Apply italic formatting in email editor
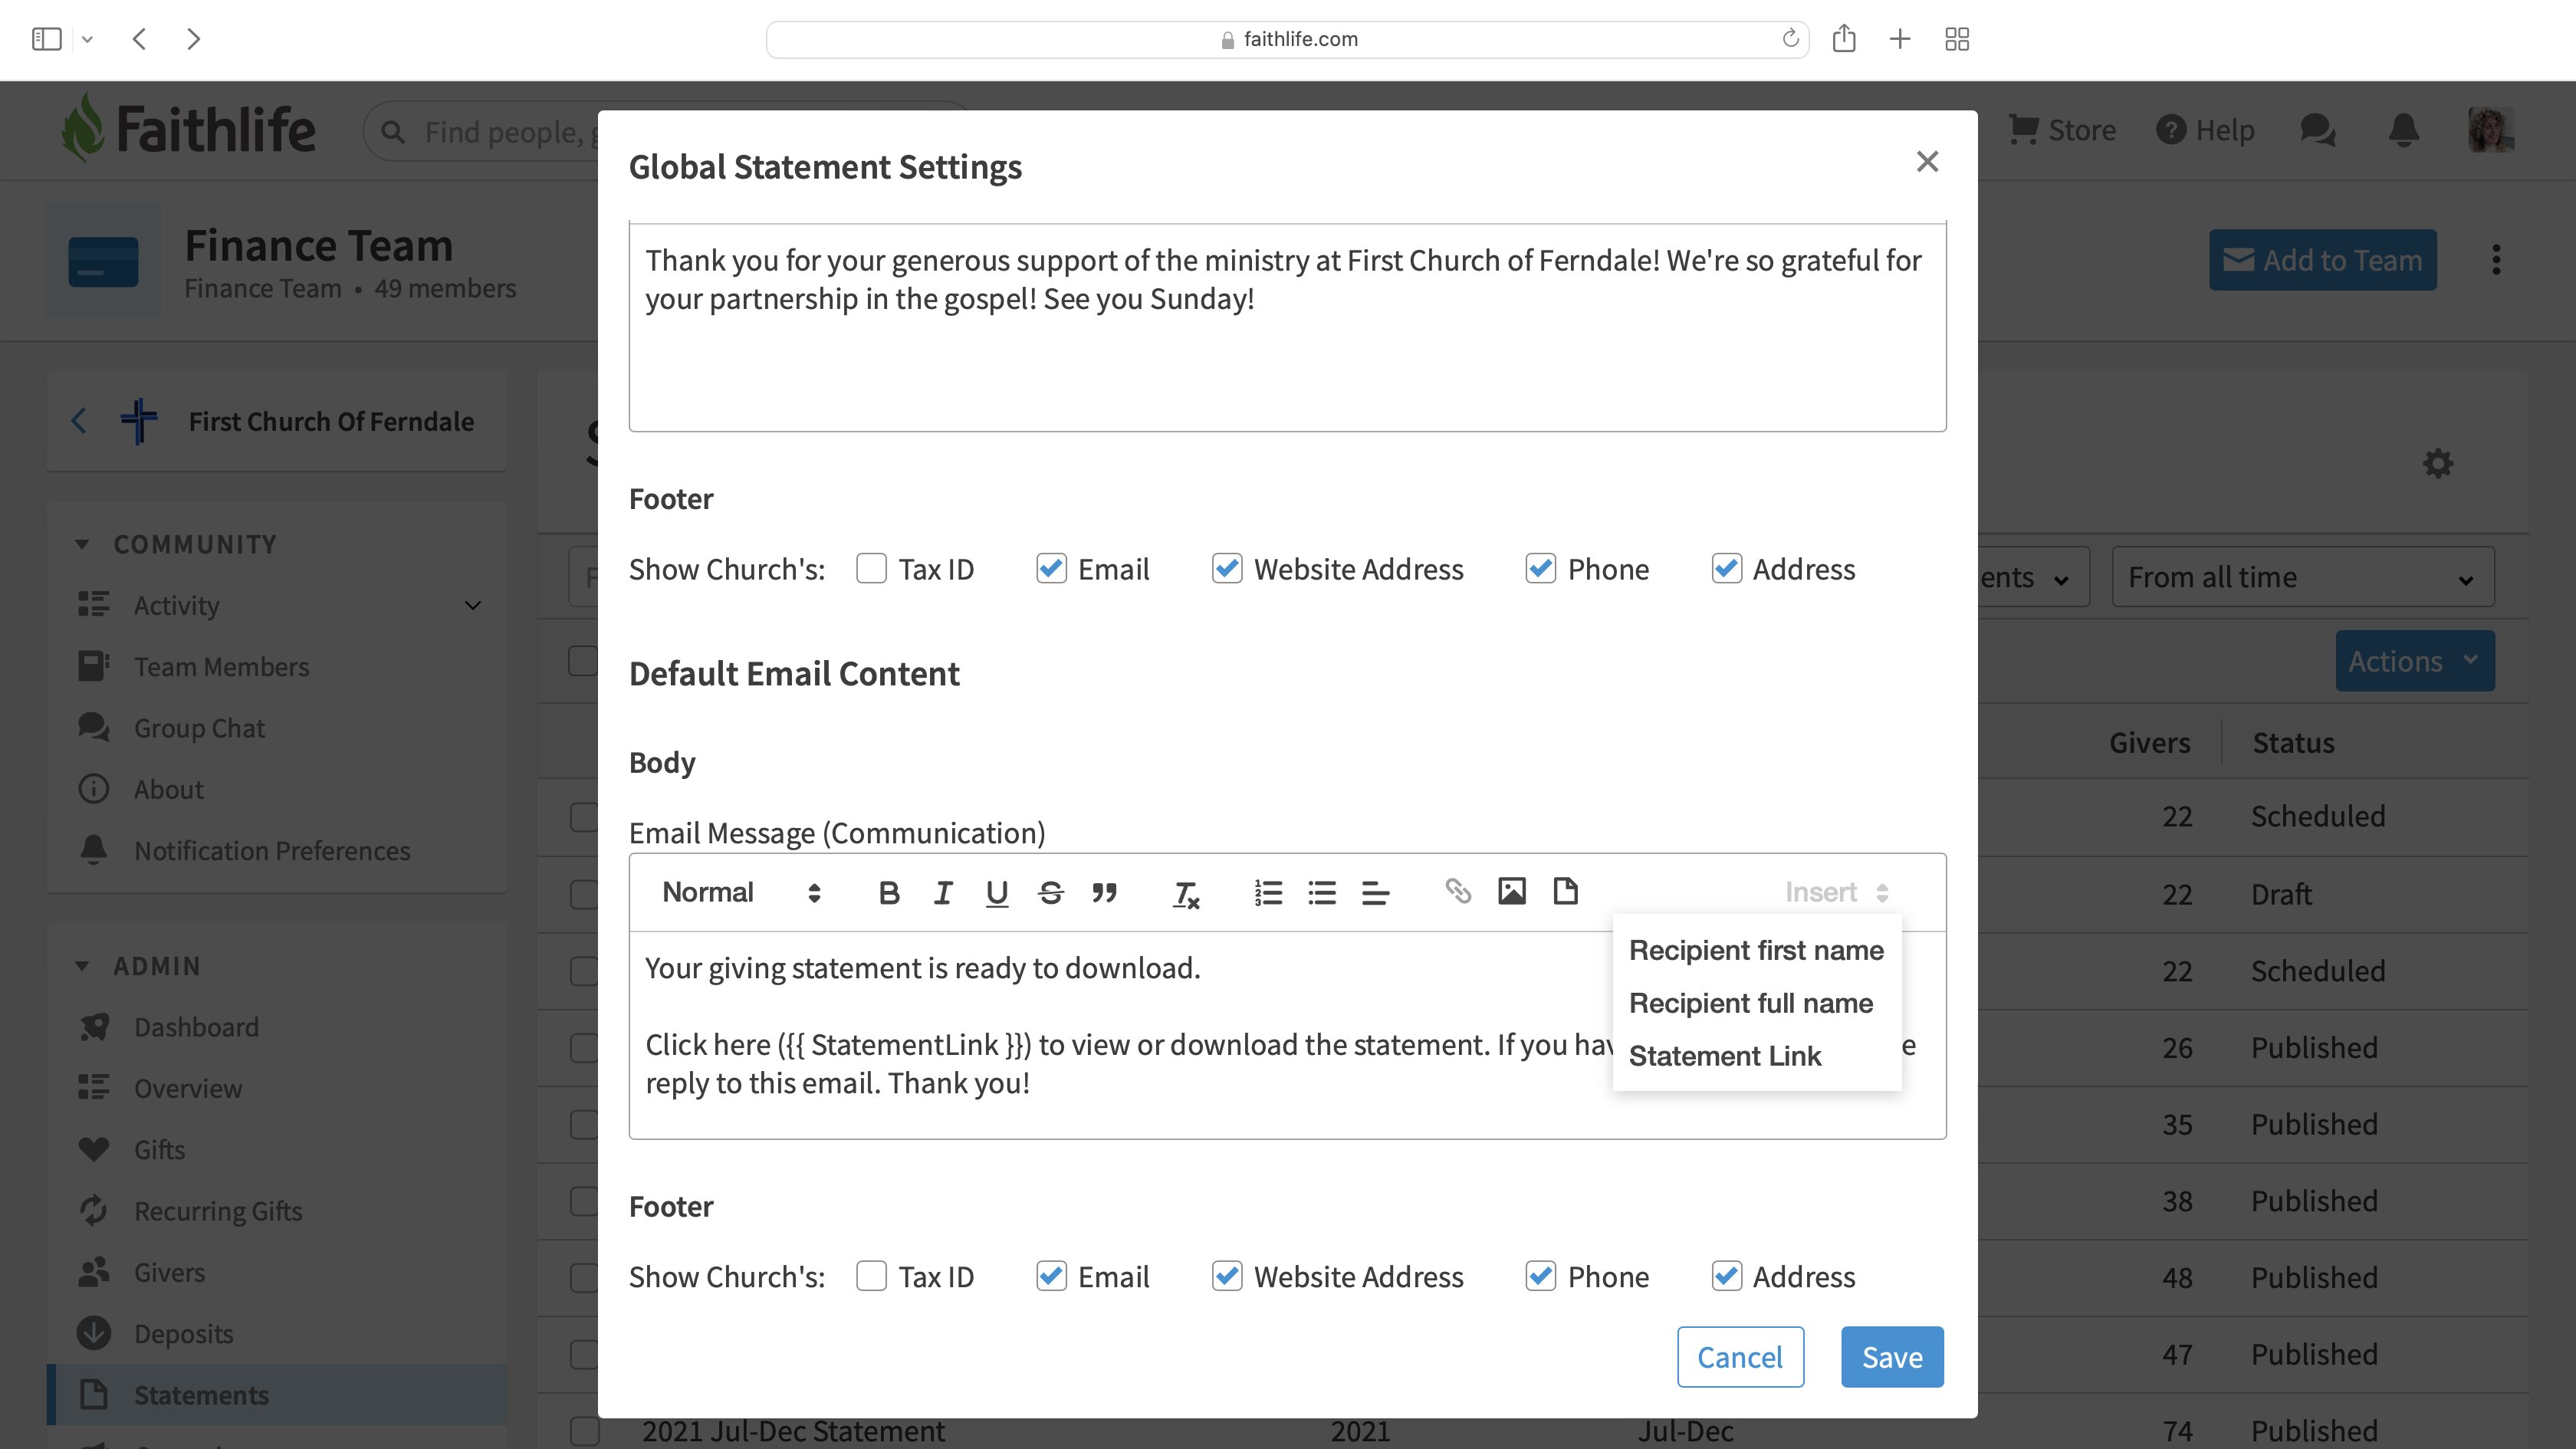2576x1449 pixels. [x=942, y=892]
